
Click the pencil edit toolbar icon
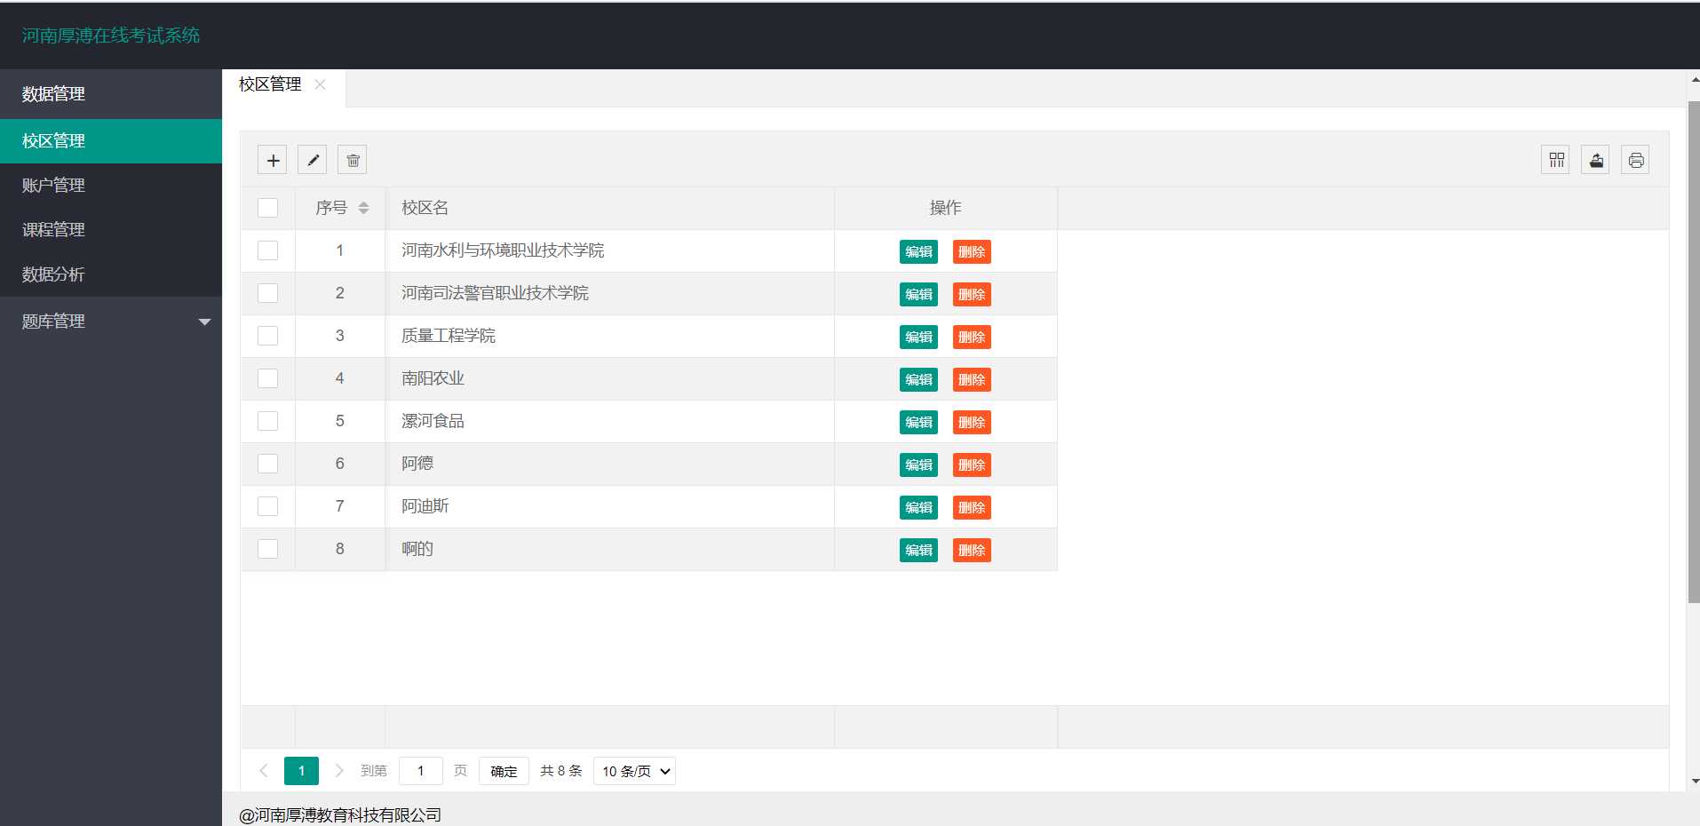(x=313, y=160)
